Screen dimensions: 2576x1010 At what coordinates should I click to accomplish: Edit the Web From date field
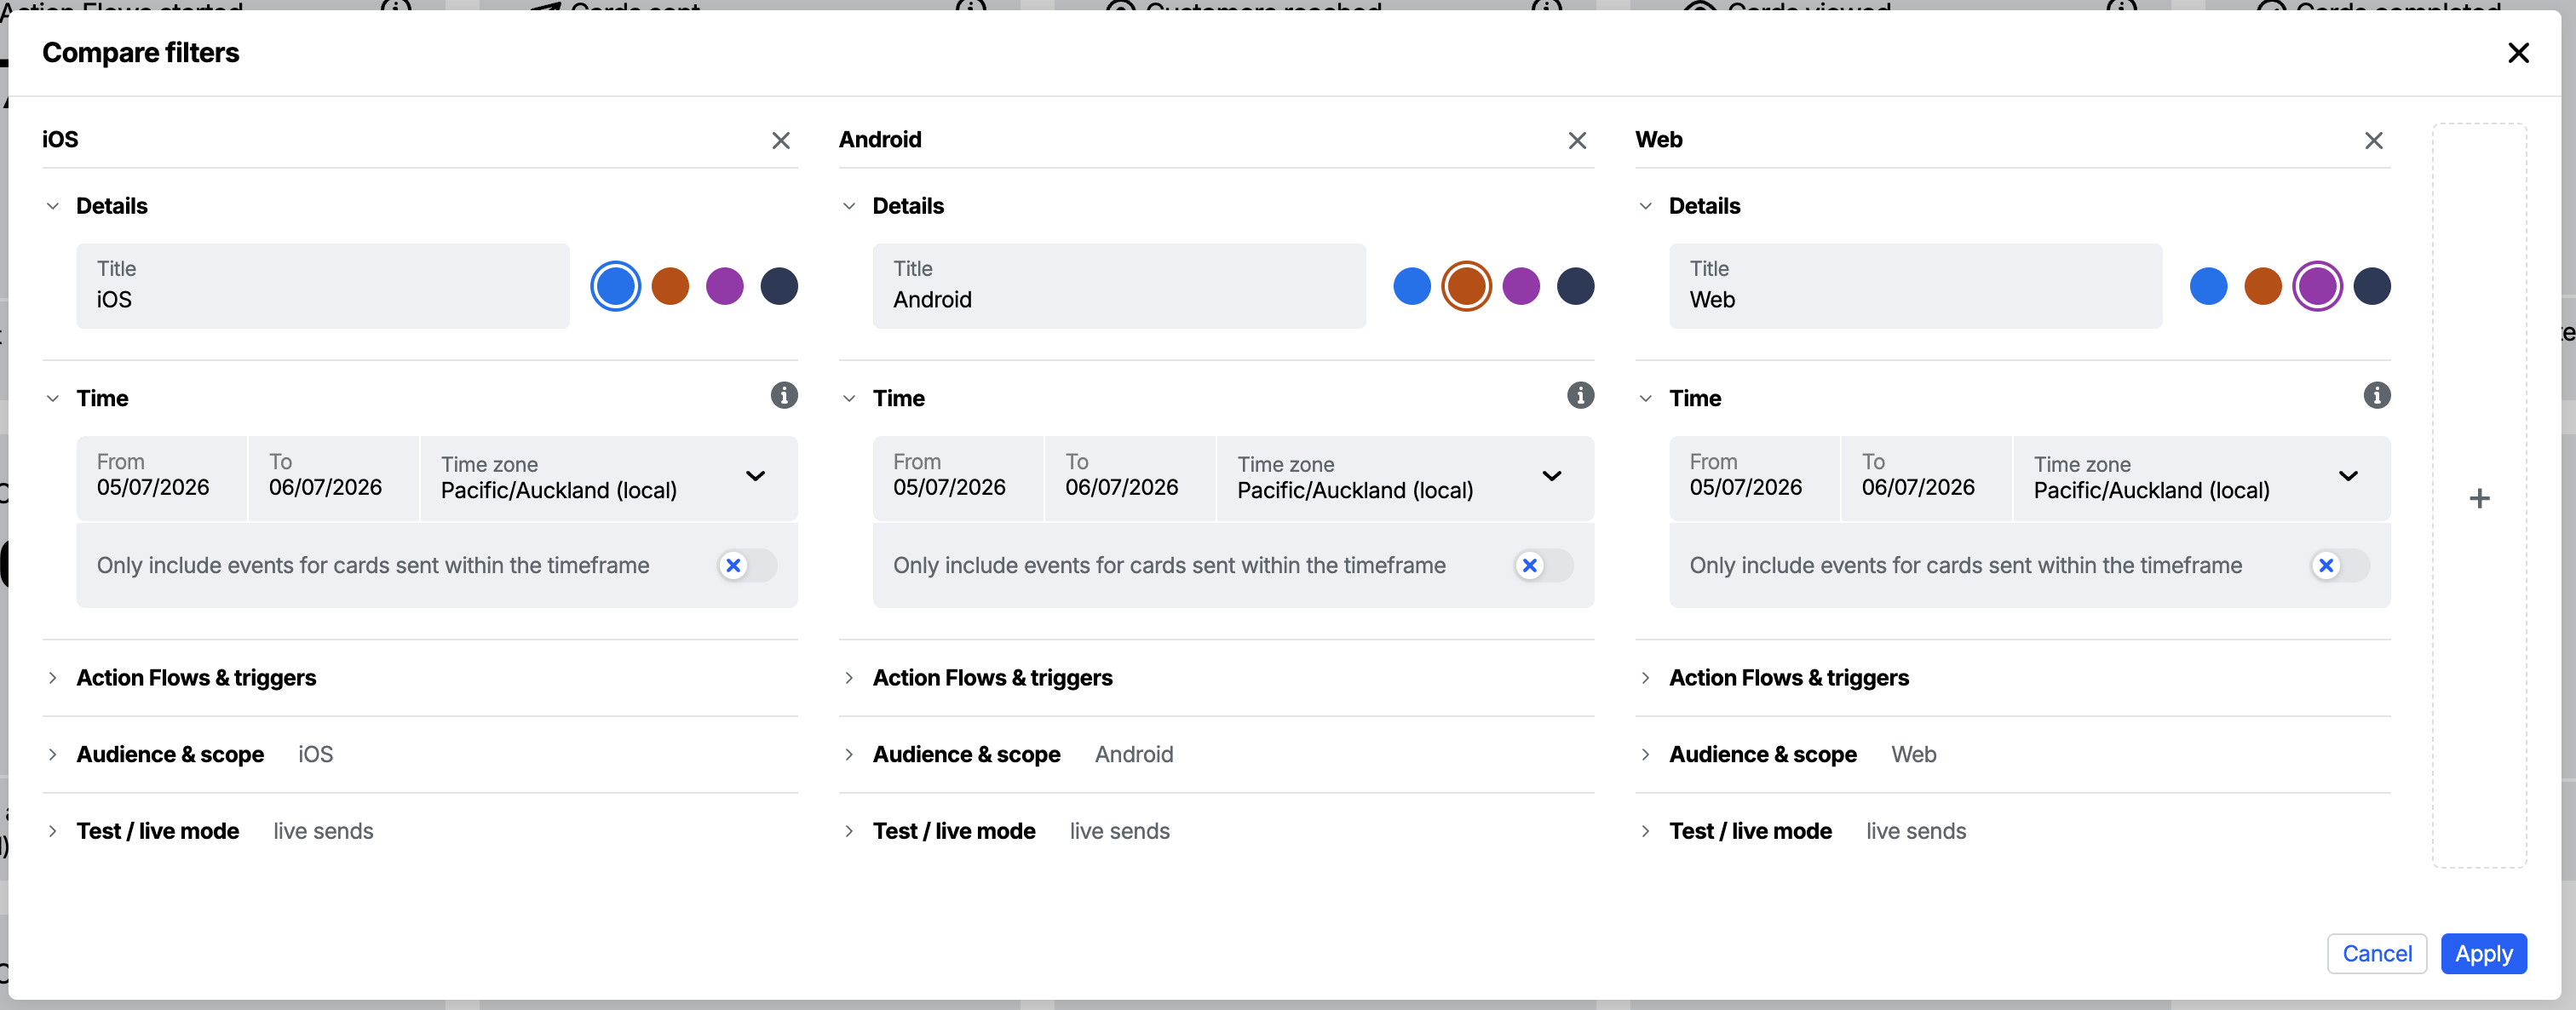(x=1754, y=478)
